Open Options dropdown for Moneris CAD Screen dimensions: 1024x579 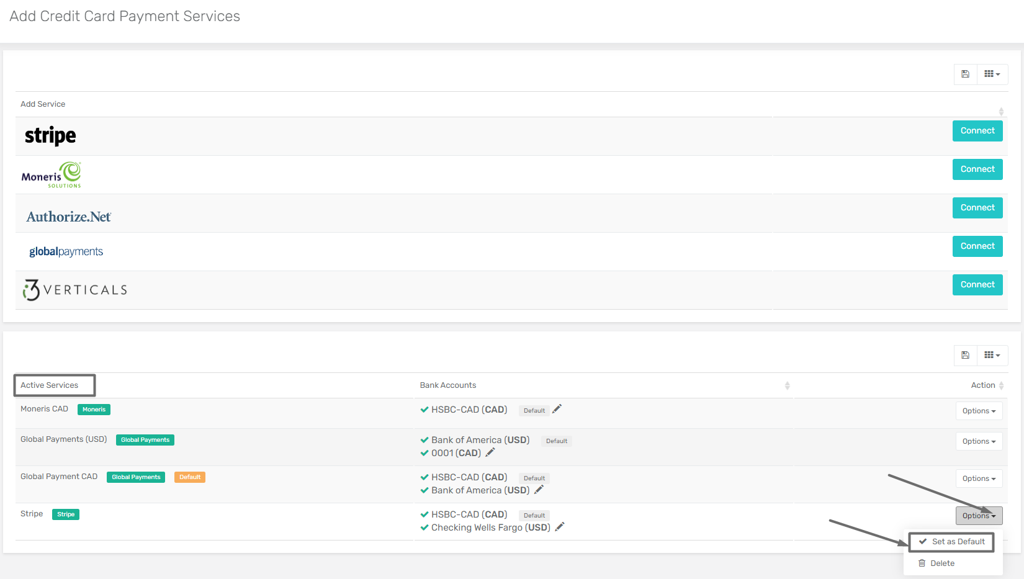click(x=979, y=411)
